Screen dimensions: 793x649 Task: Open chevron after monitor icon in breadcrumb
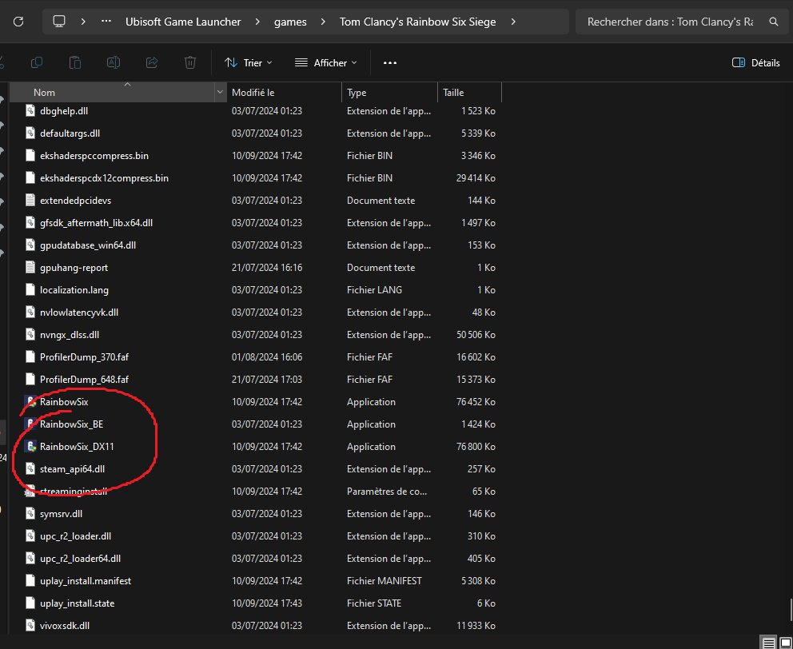[83, 22]
